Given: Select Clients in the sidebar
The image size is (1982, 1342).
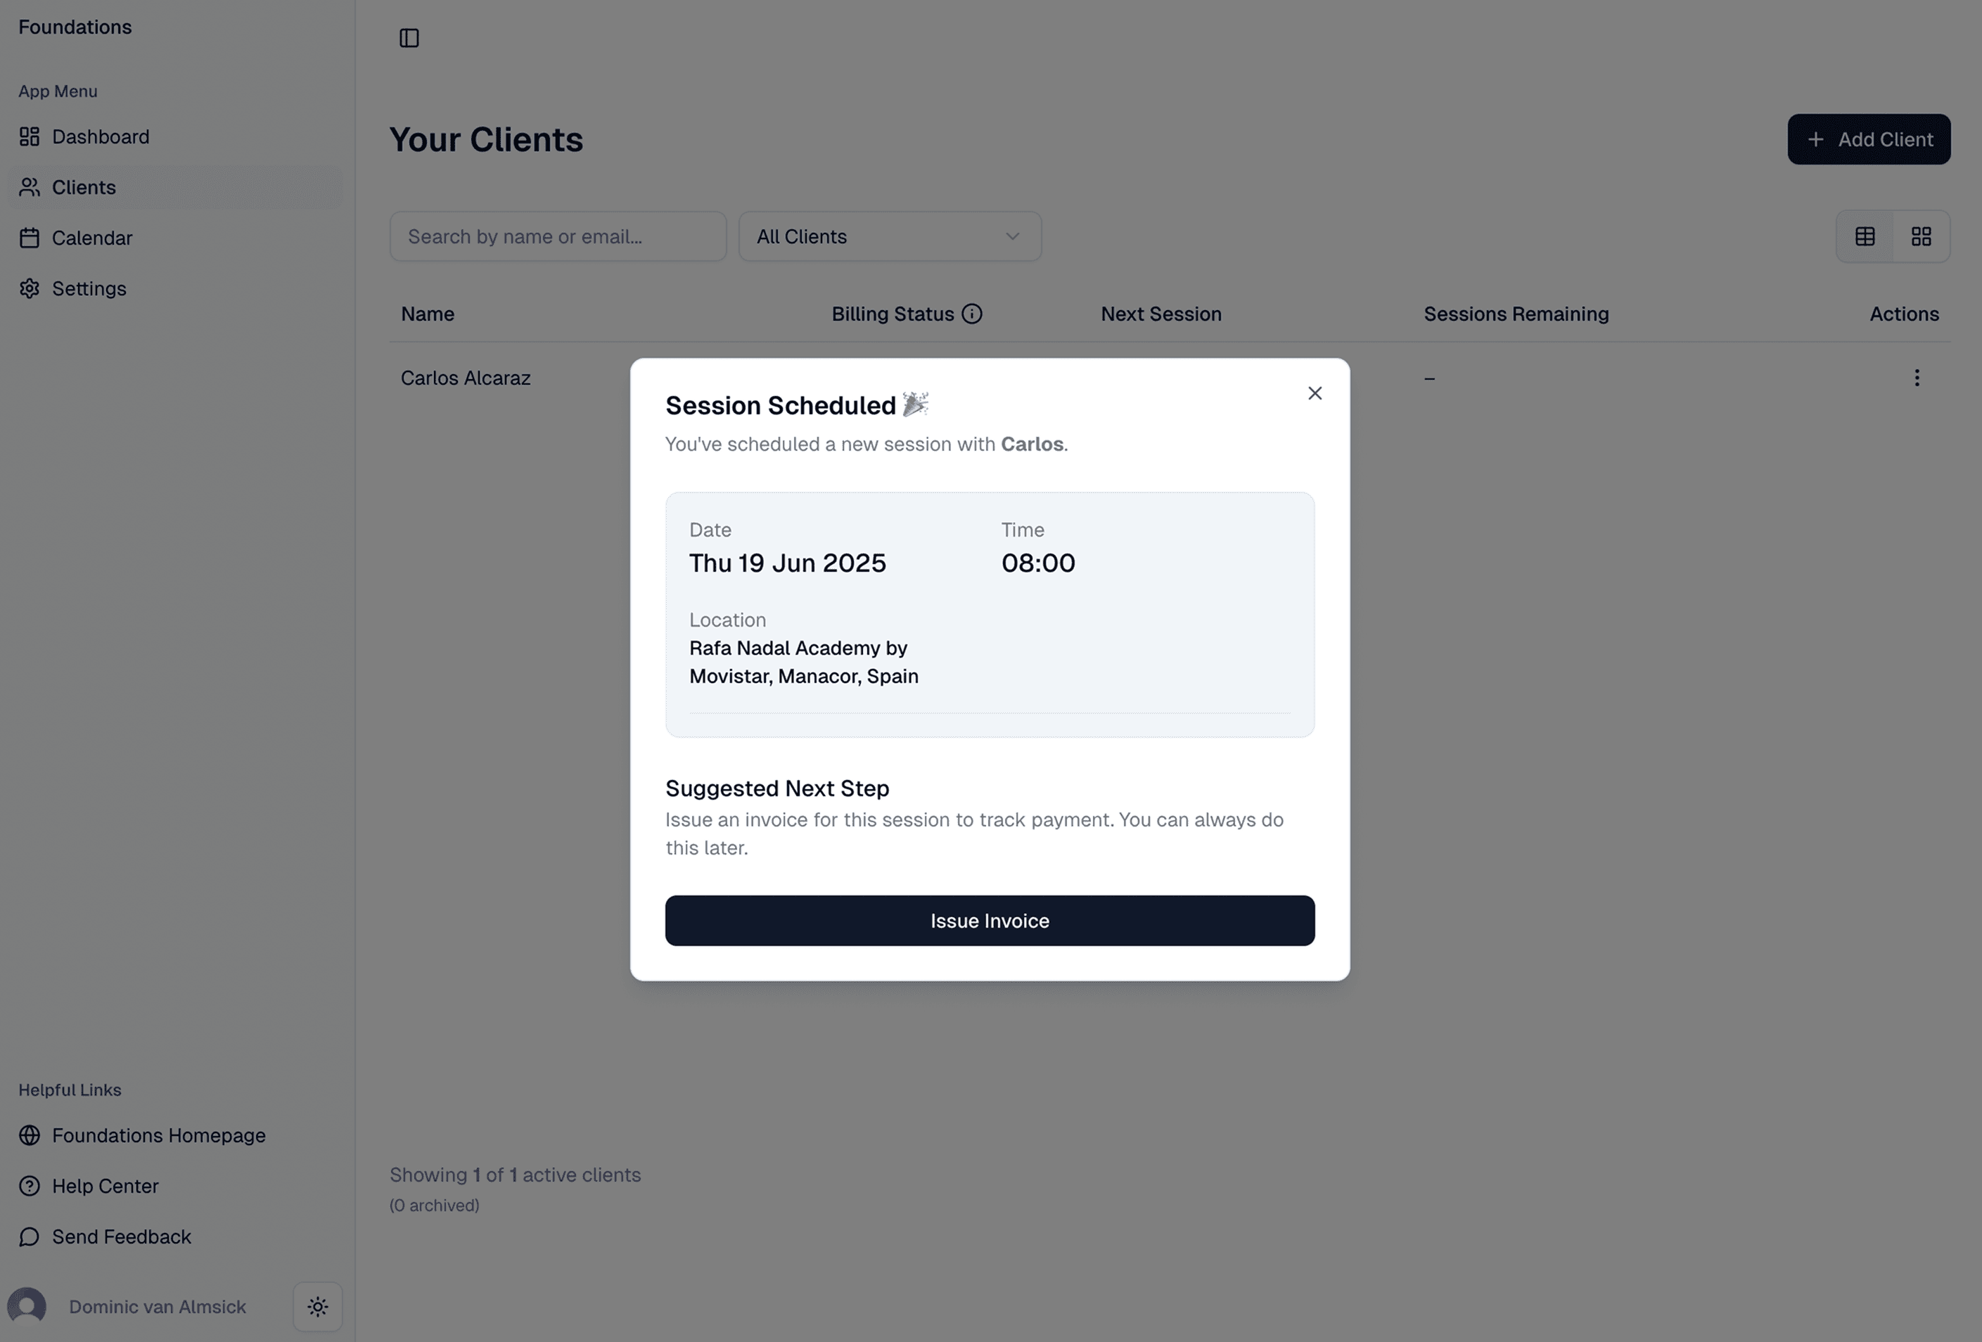Looking at the screenshot, I should [x=84, y=188].
